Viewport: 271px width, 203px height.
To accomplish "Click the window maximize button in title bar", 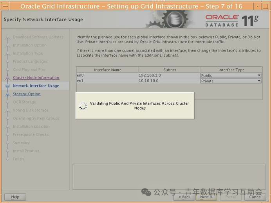I will [266, 6].
